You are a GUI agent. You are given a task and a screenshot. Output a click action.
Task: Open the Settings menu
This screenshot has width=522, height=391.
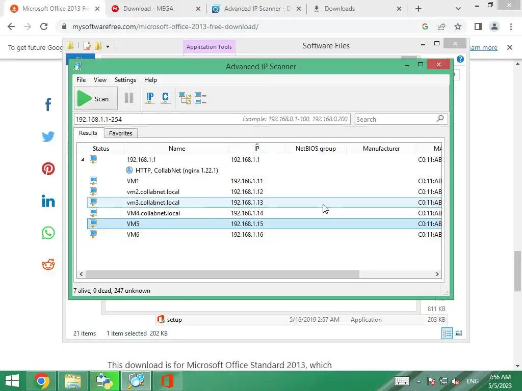click(125, 80)
